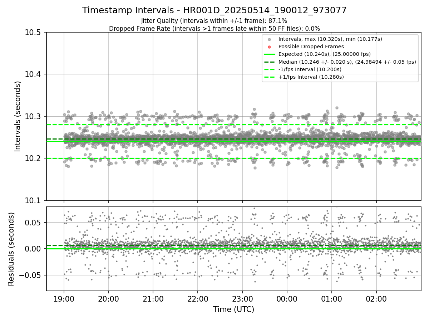Click the 02:00 time tick label

click(376, 299)
